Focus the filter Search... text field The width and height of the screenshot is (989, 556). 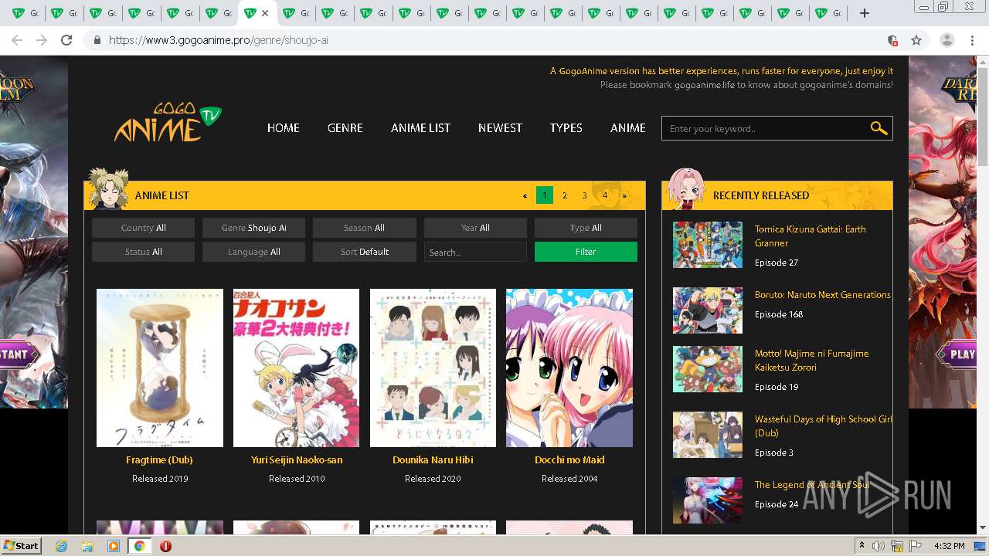click(x=475, y=252)
